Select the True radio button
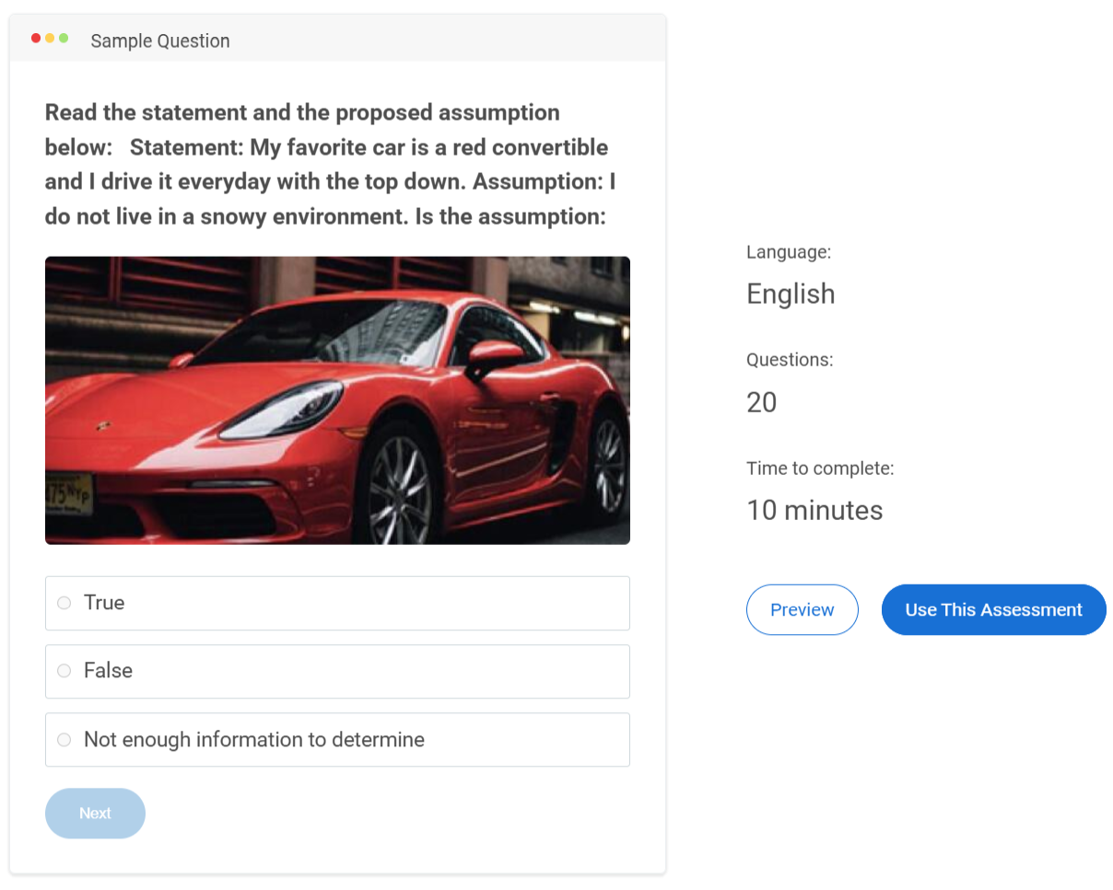 [x=64, y=603]
